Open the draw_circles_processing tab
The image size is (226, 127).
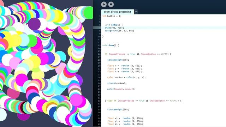(118, 12)
